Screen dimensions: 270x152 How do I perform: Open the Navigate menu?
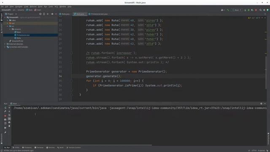[19, 7]
